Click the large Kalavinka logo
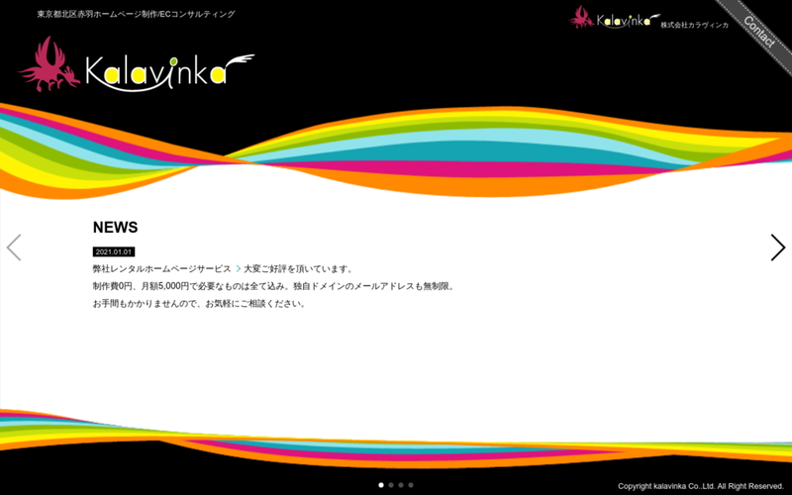The image size is (792, 495). [x=137, y=64]
